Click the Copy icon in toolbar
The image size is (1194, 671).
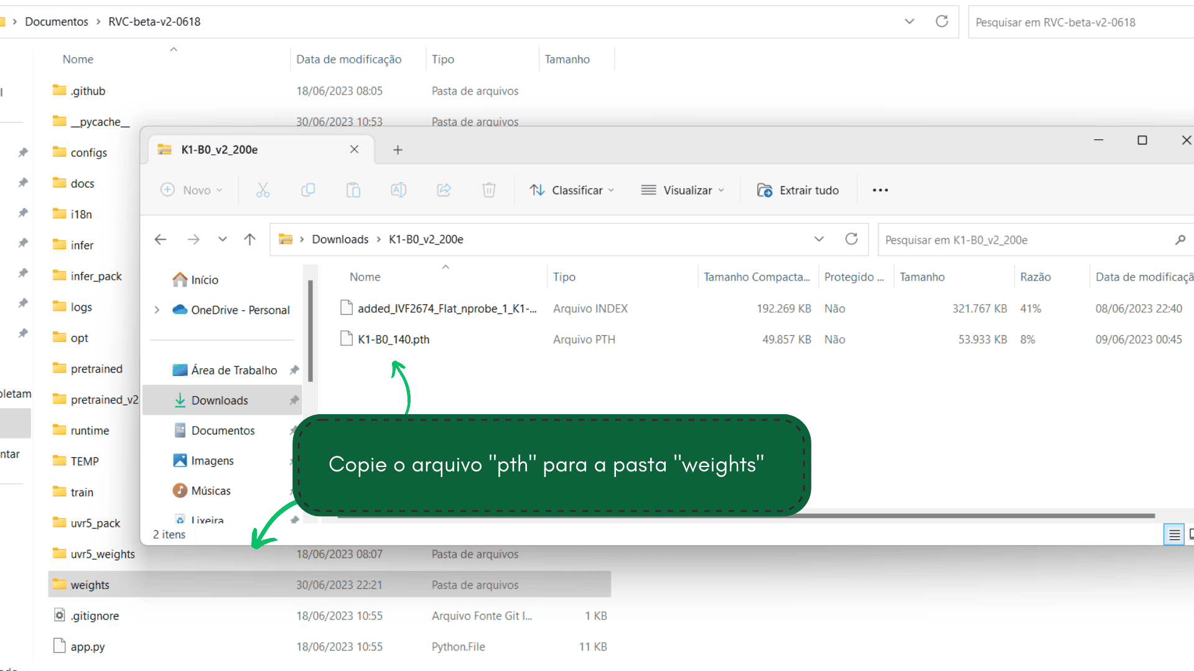(x=308, y=190)
